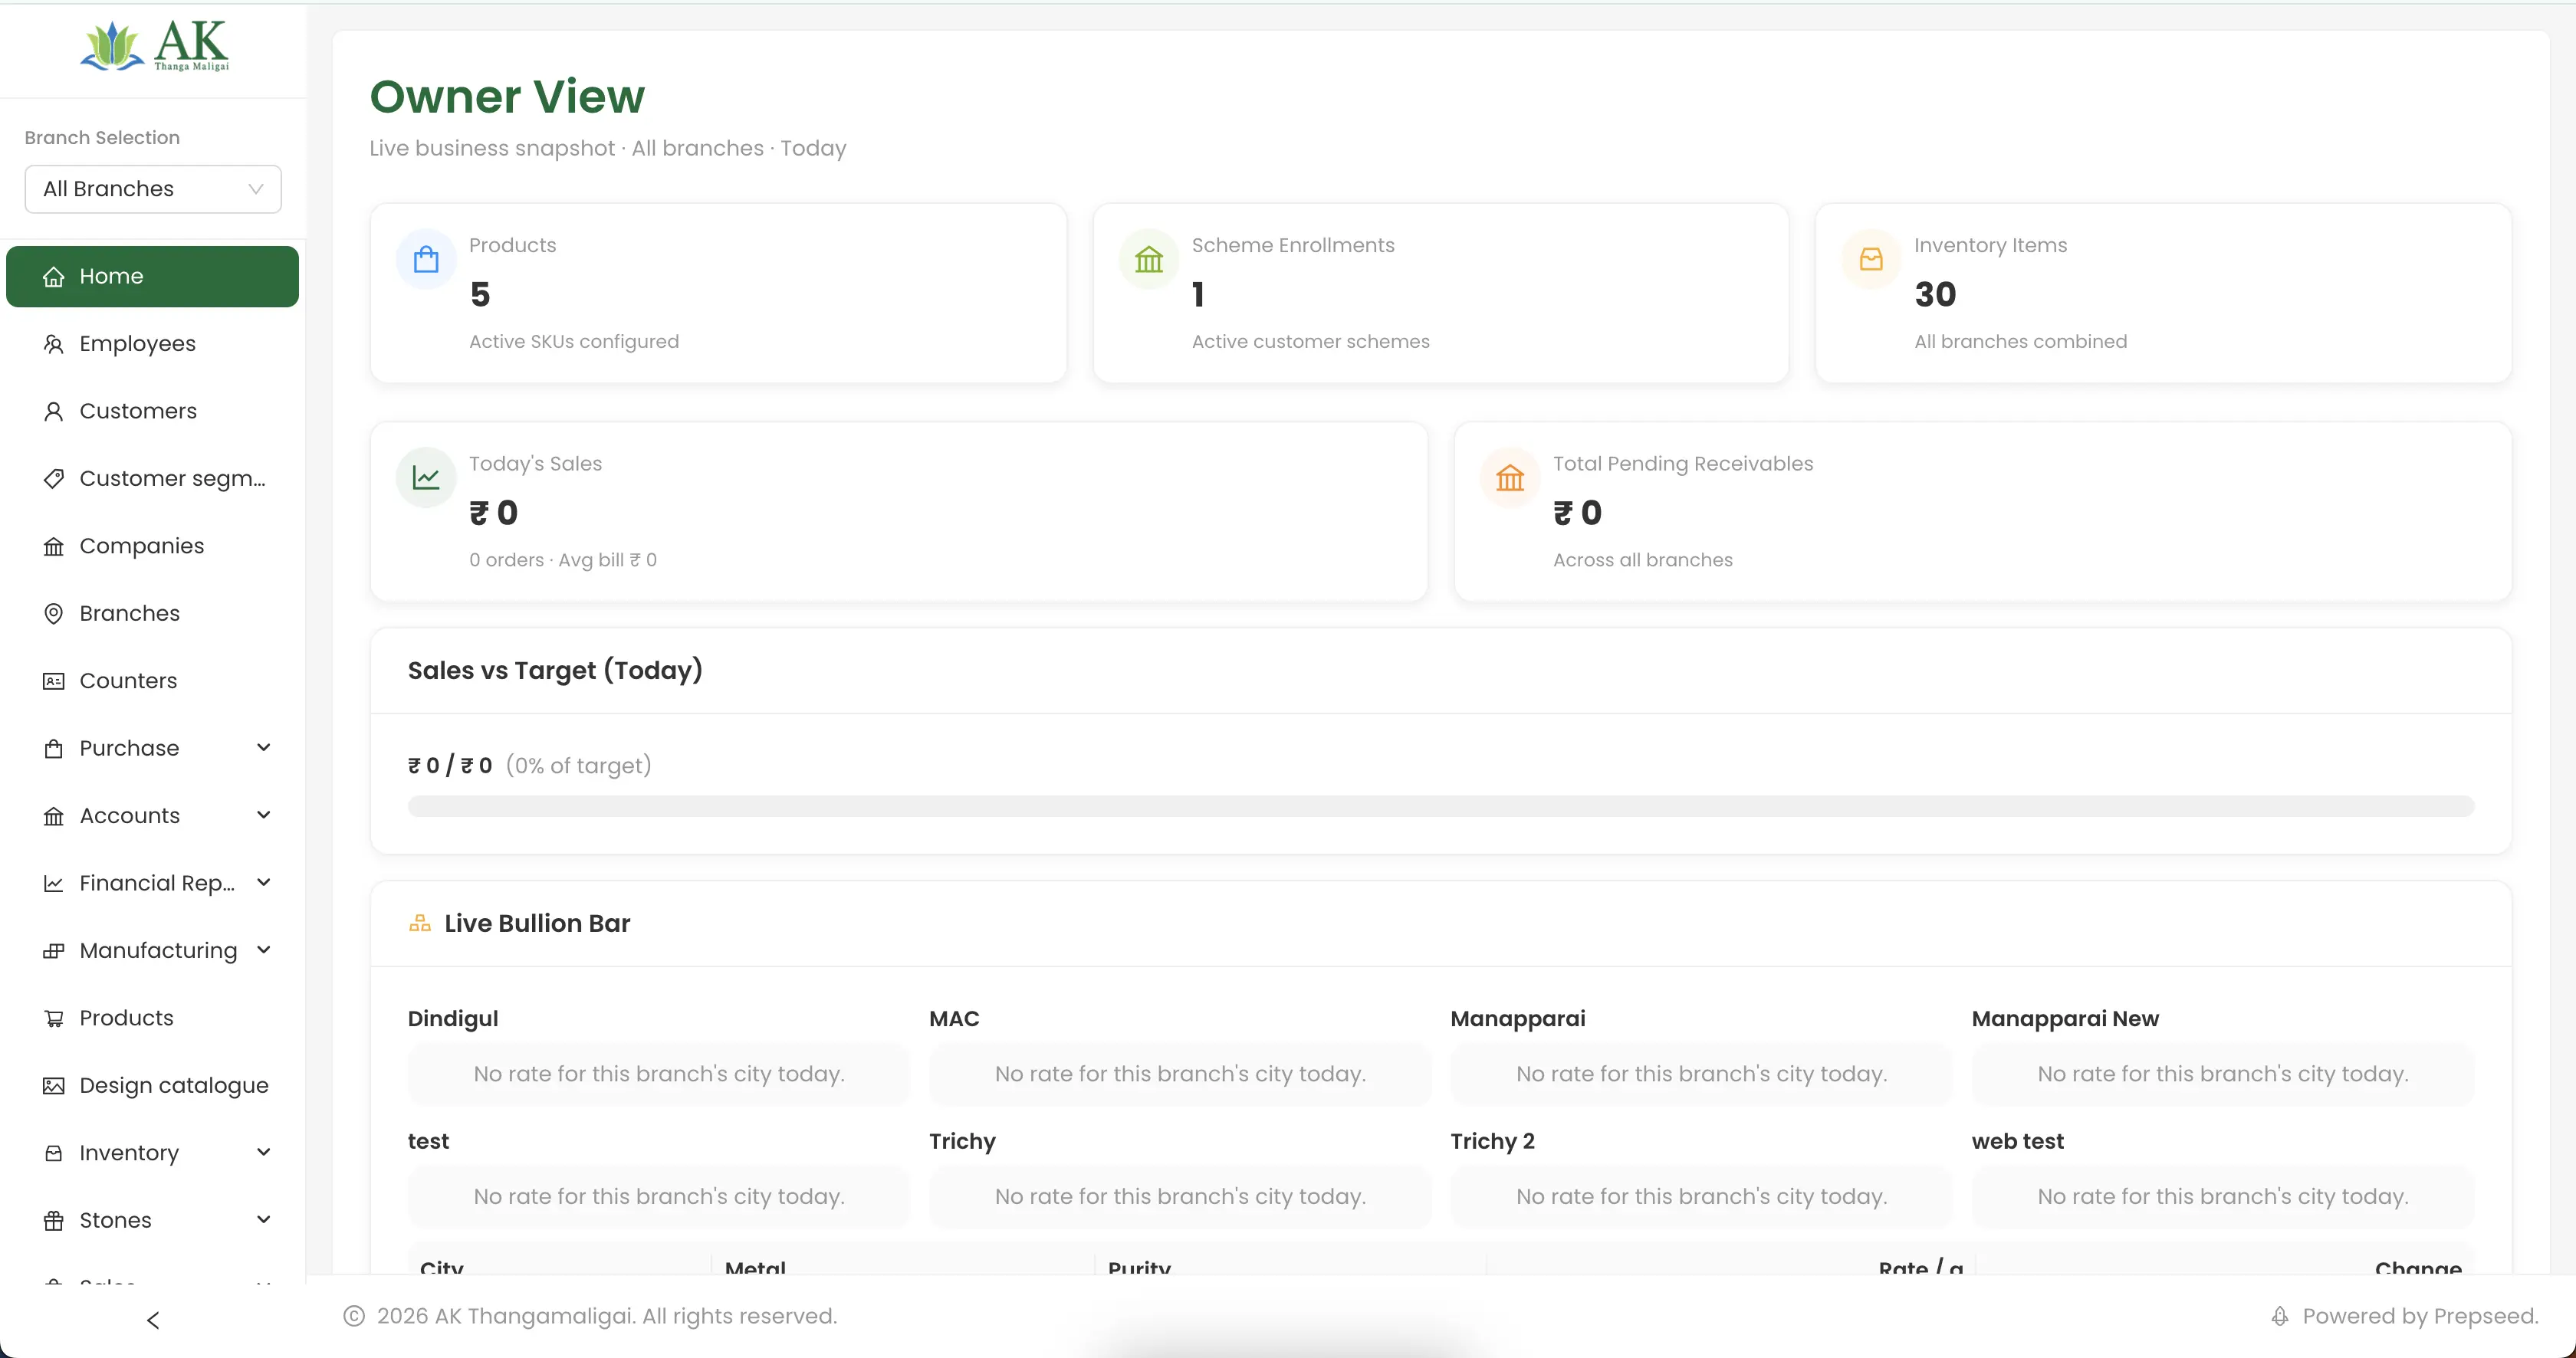The image size is (2576, 1358).
Task: Click the Home house icon in sidebar
Action: click(54, 277)
